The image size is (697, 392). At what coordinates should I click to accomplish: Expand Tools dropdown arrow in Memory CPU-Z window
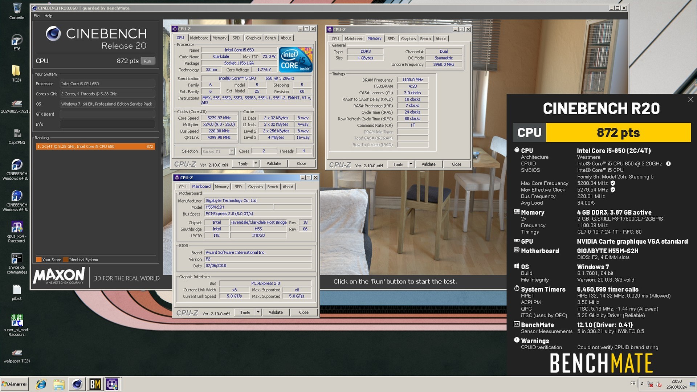pos(411,164)
